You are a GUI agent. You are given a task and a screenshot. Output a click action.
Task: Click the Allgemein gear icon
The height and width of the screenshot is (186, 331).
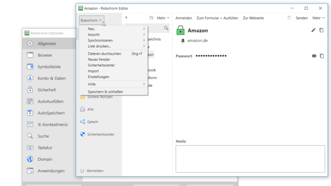coord(30,43)
